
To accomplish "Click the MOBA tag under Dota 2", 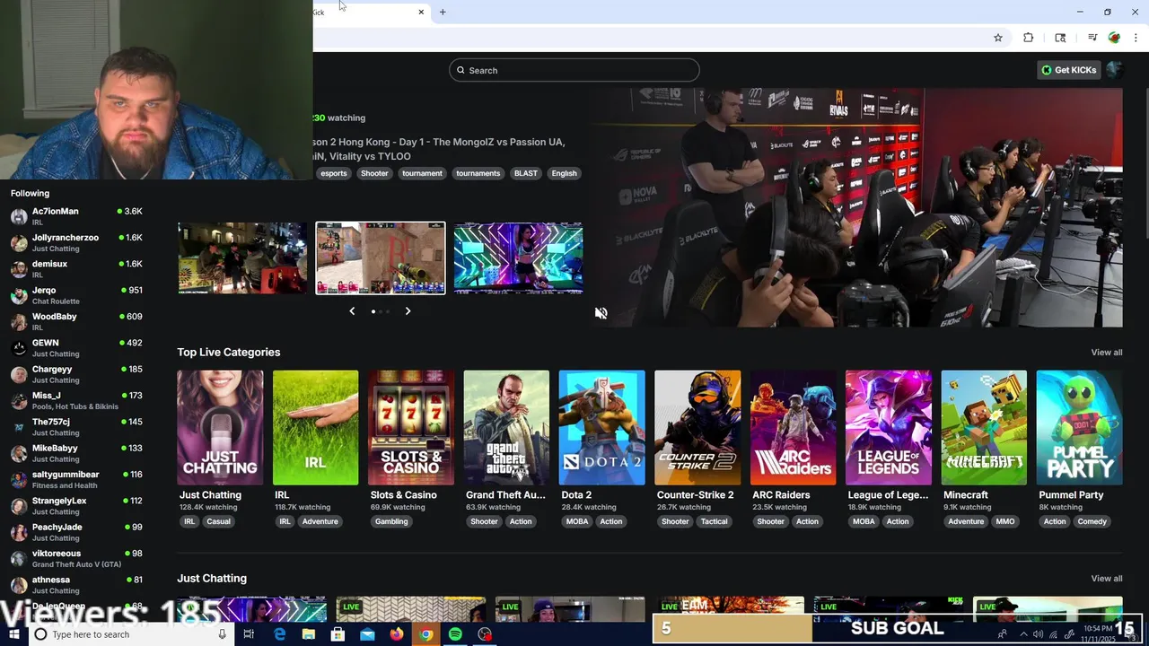I will tap(576, 521).
